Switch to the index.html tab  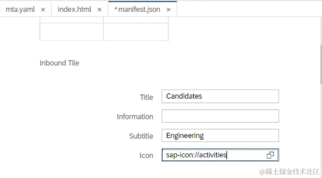74,10
